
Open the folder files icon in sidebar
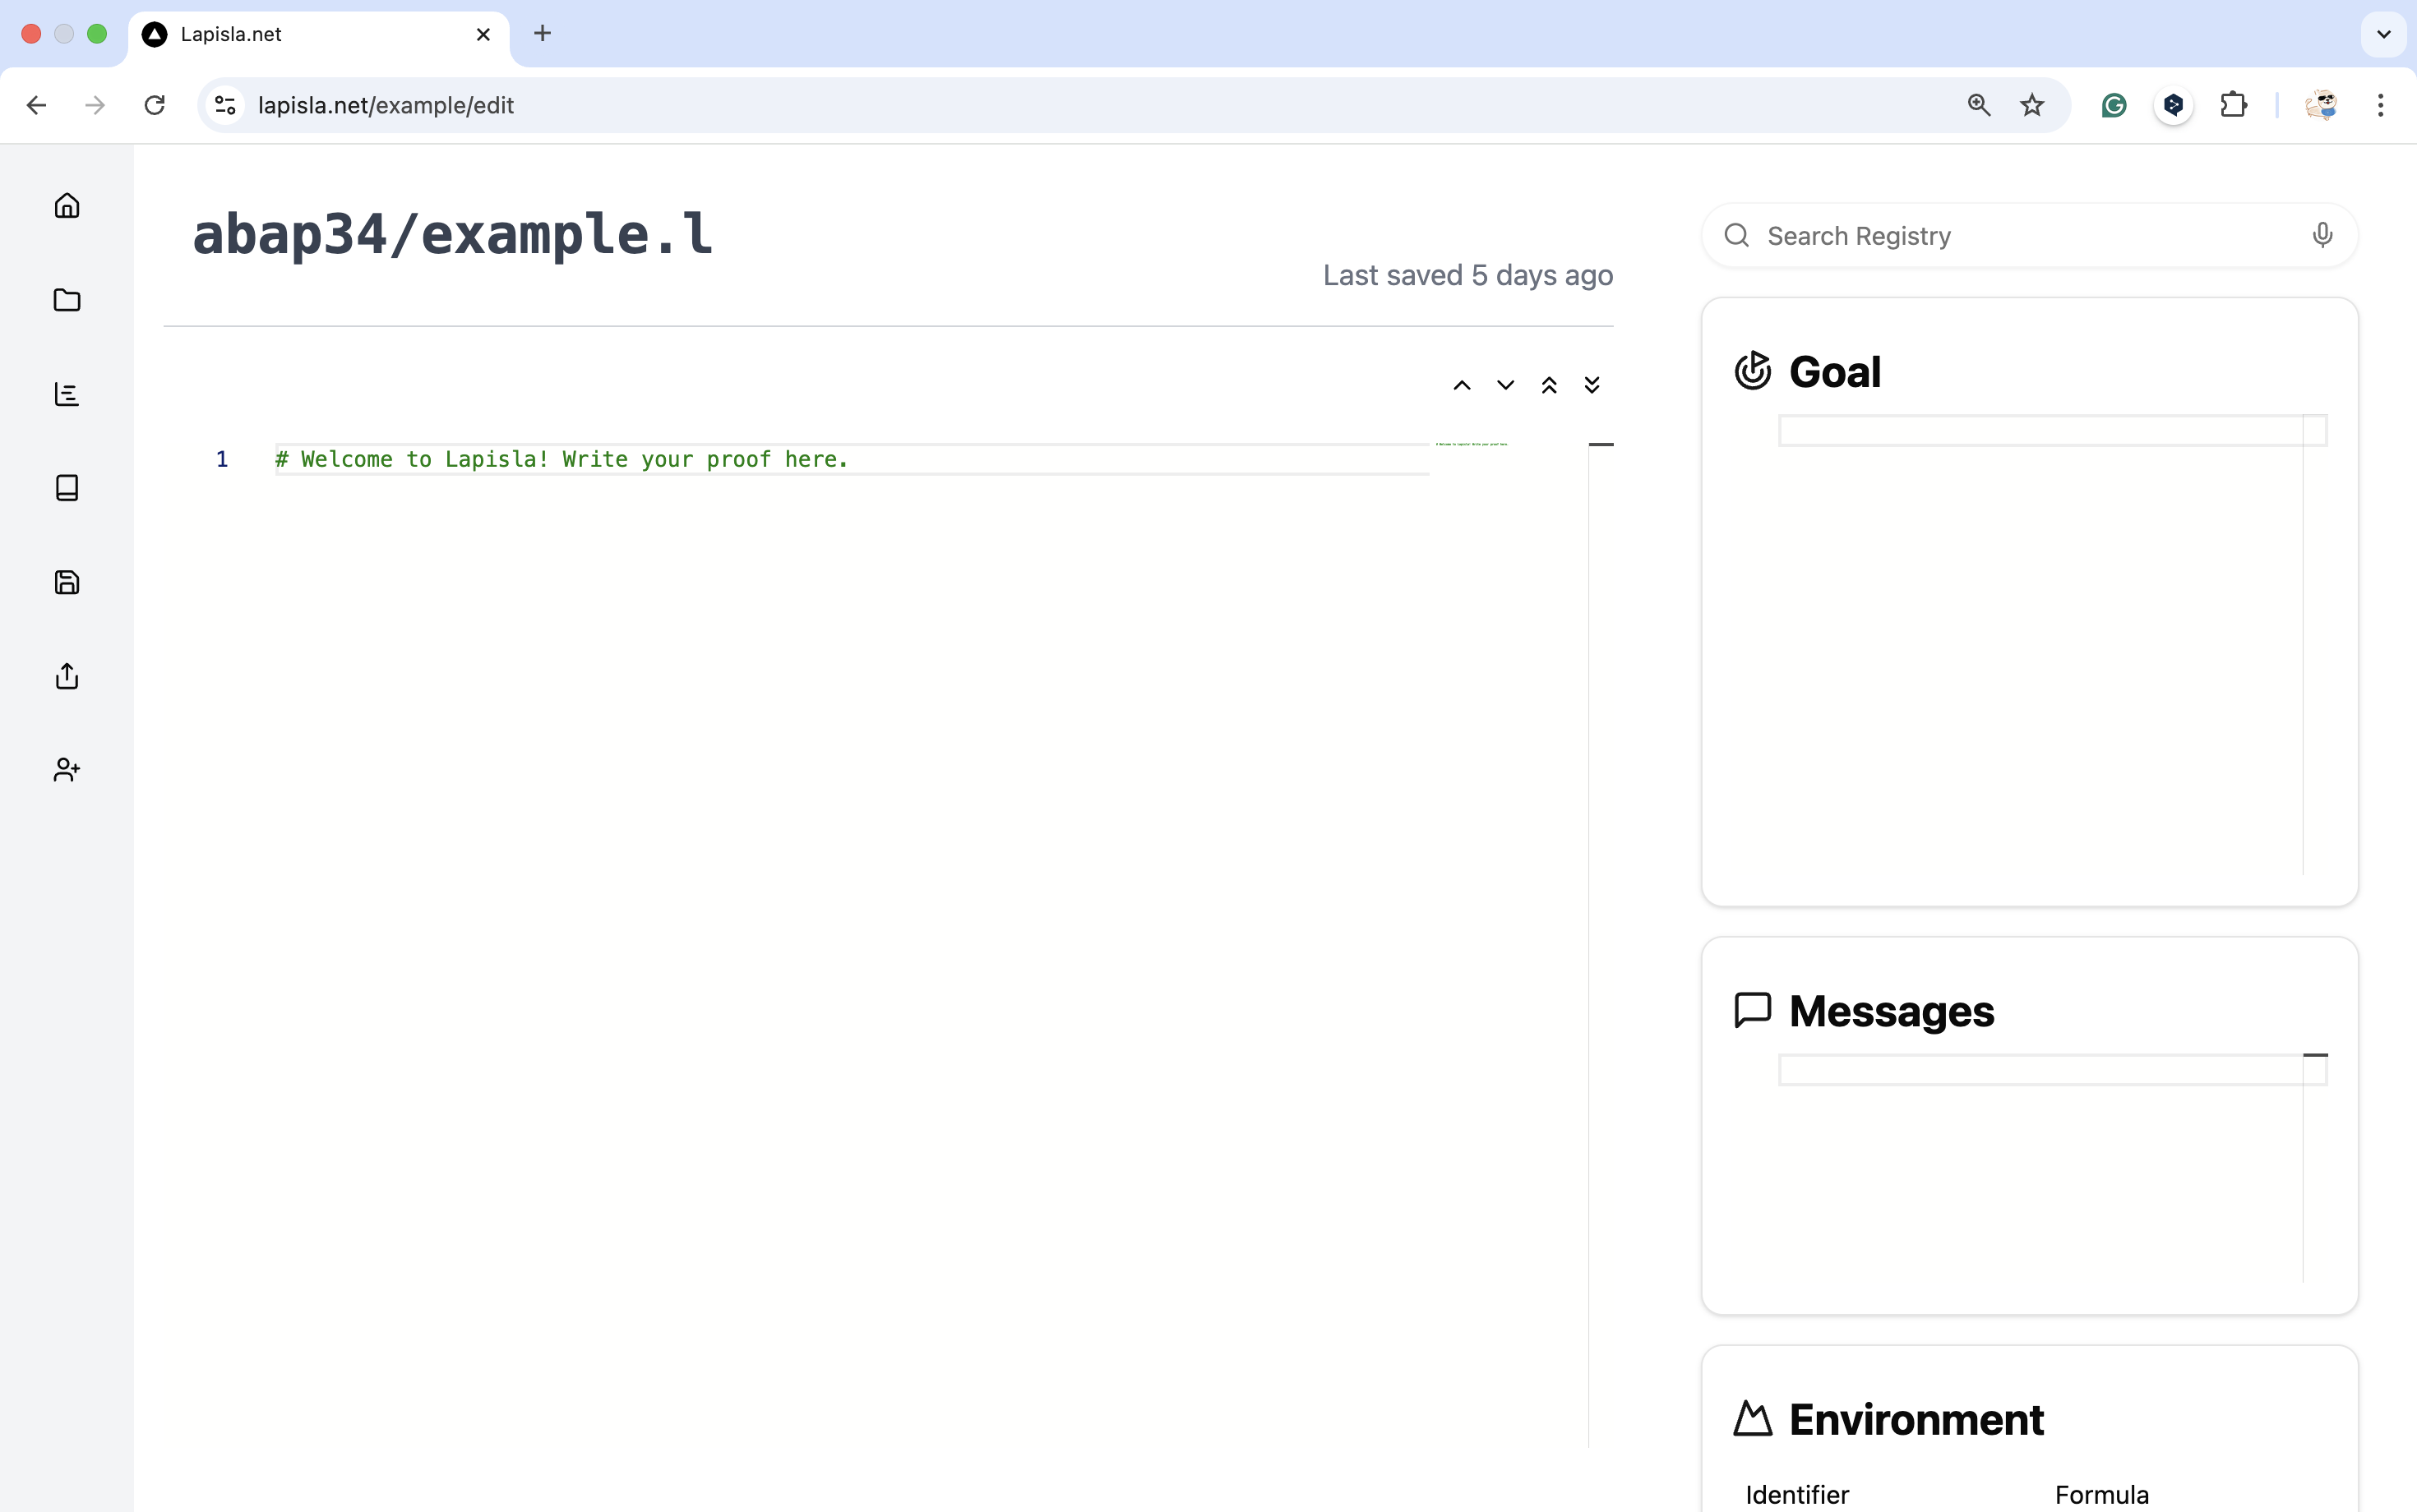click(67, 300)
